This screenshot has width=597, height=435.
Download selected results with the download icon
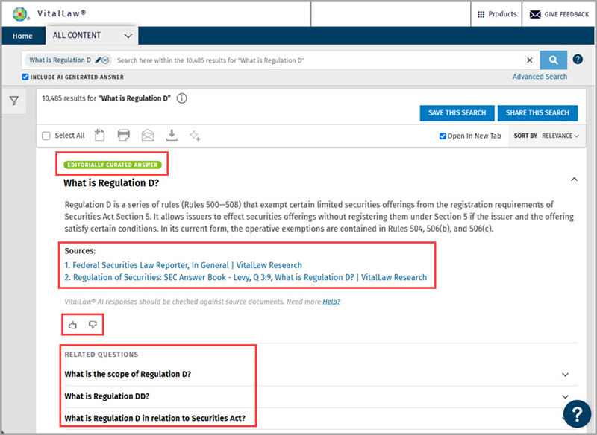[x=172, y=135]
